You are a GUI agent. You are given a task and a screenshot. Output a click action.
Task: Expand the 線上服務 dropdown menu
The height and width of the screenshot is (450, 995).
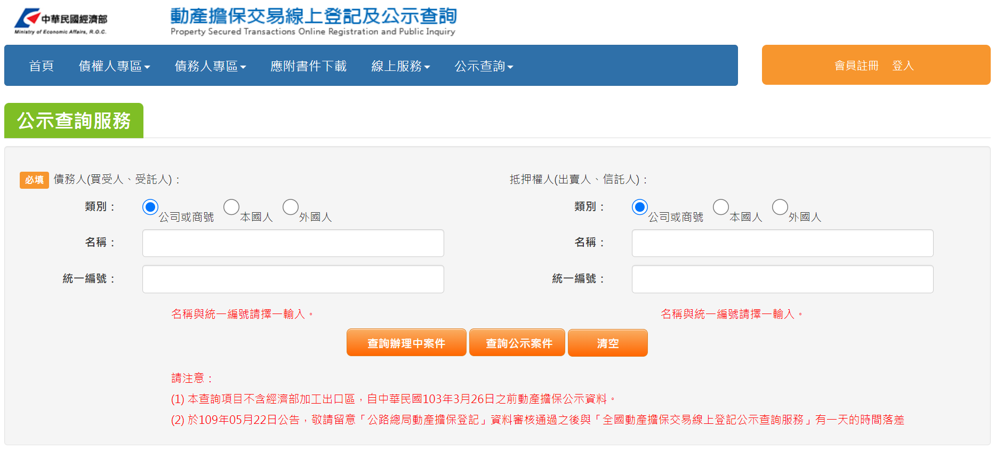click(400, 66)
